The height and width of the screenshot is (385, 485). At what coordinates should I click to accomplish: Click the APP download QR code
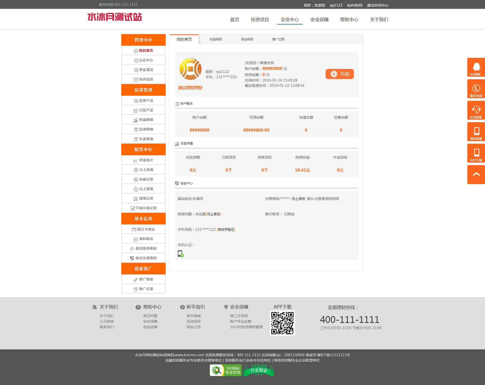(282, 323)
